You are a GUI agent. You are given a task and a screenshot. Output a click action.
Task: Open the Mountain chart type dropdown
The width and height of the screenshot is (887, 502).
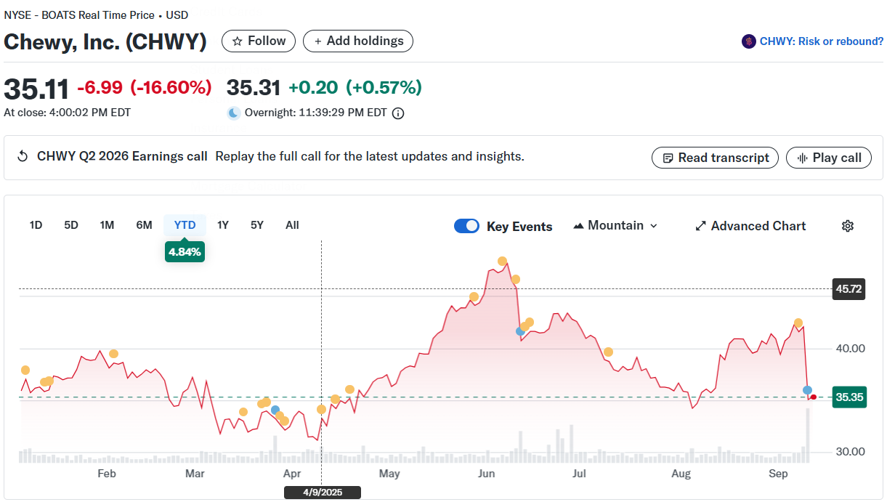click(x=615, y=226)
